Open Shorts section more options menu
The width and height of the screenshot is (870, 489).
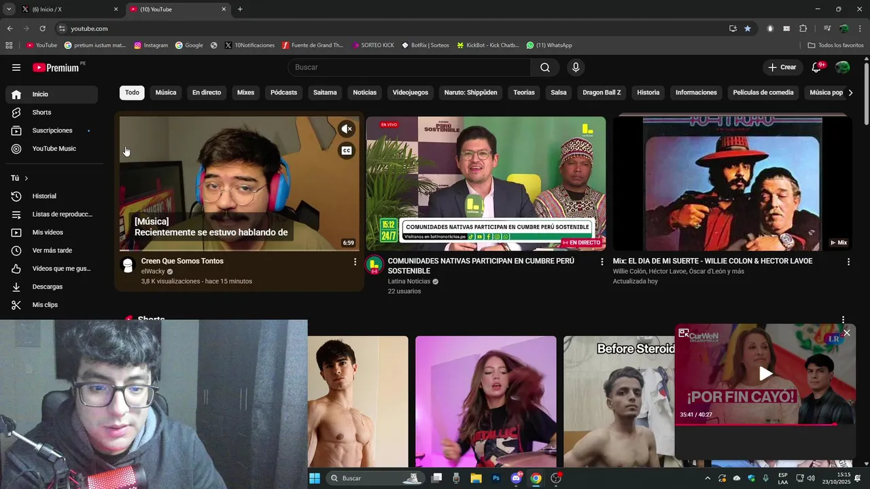(x=843, y=320)
